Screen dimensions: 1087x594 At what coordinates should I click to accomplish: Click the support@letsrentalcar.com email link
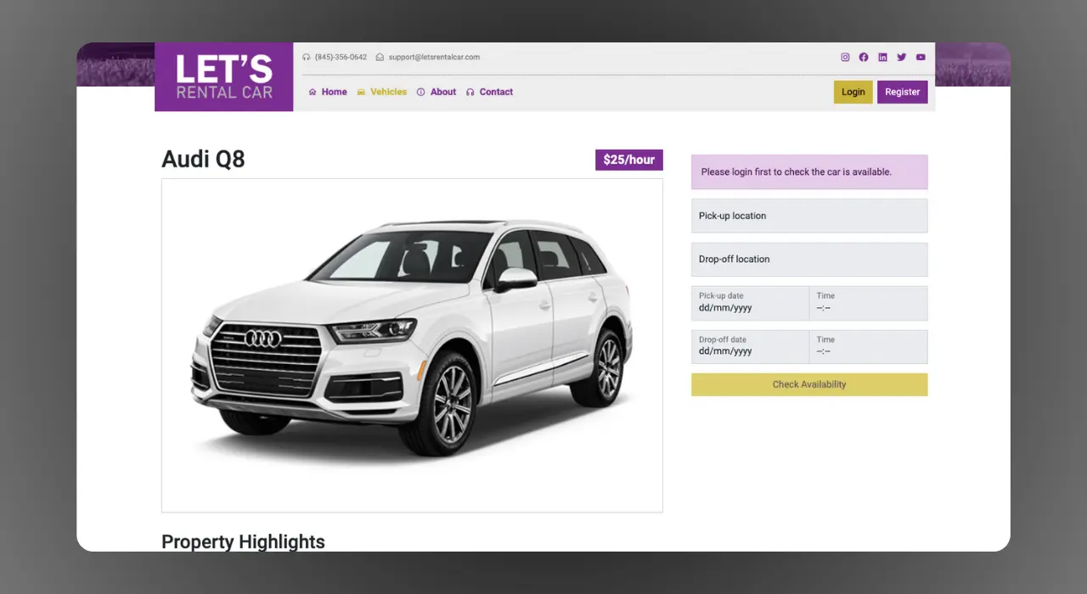[x=434, y=58]
